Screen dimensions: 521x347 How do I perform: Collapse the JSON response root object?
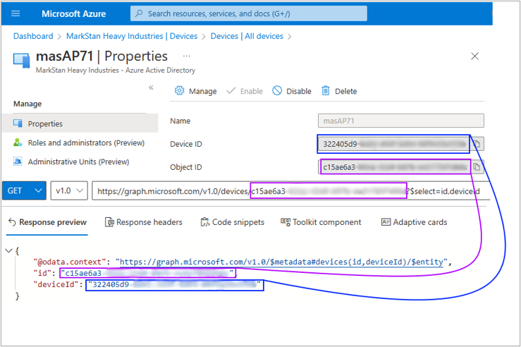[x=9, y=250]
